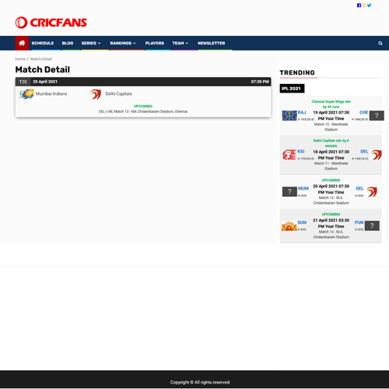Open the Twitter social icon
This screenshot has width=389, height=389.
click(369, 5)
